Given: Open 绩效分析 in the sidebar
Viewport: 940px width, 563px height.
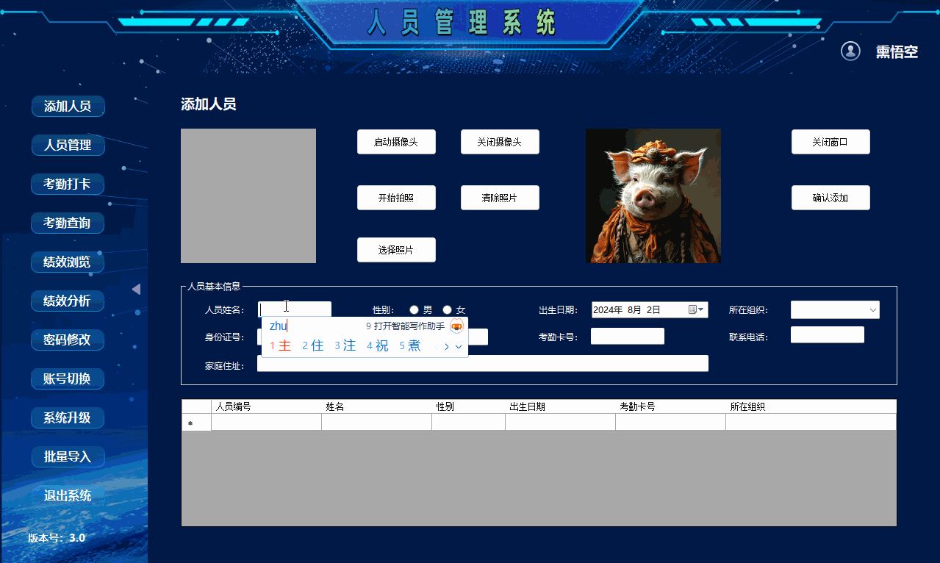Looking at the screenshot, I should [x=68, y=301].
